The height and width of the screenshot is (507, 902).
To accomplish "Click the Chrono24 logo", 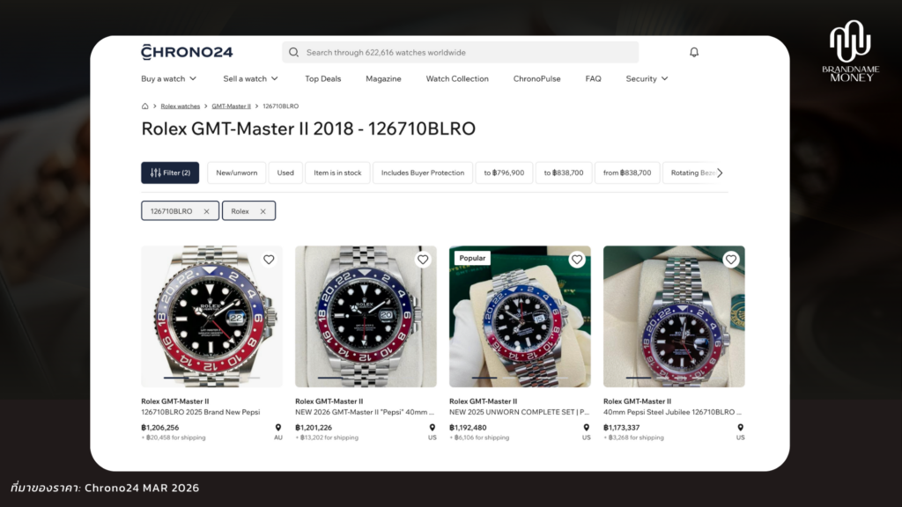I will point(187,52).
